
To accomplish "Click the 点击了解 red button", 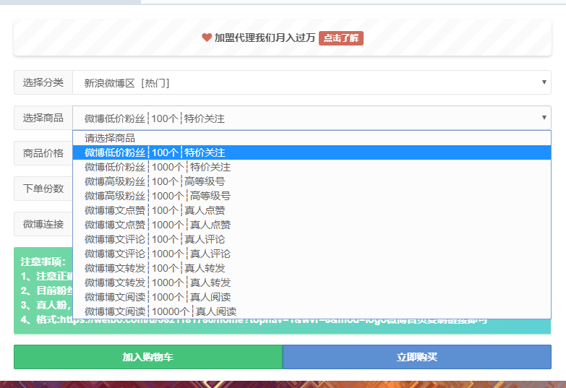I will pos(340,38).
